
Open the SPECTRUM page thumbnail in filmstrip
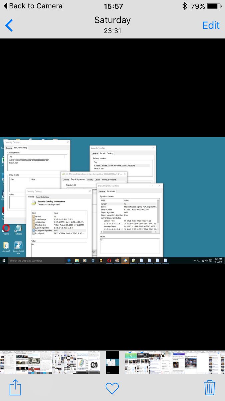click(x=82, y=362)
